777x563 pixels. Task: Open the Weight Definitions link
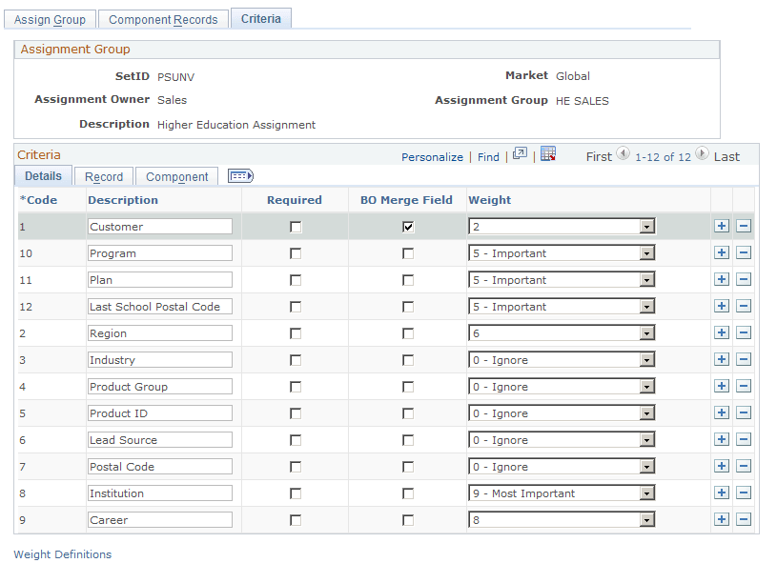pyautogui.click(x=62, y=553)
